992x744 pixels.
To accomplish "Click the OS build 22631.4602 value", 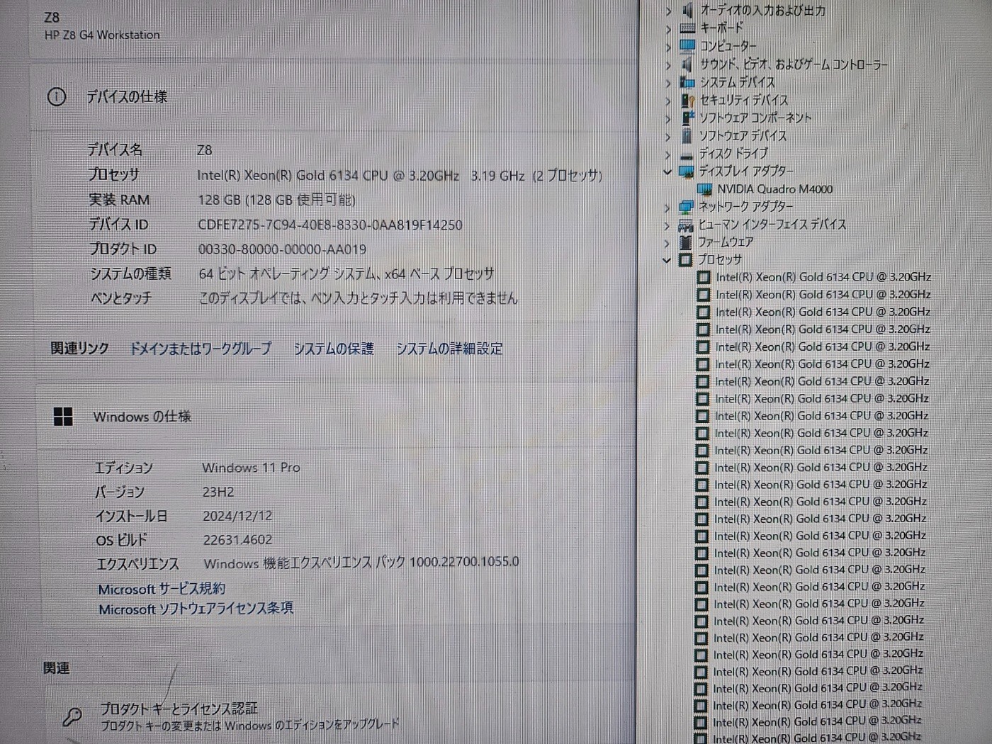I will [237, 540].
